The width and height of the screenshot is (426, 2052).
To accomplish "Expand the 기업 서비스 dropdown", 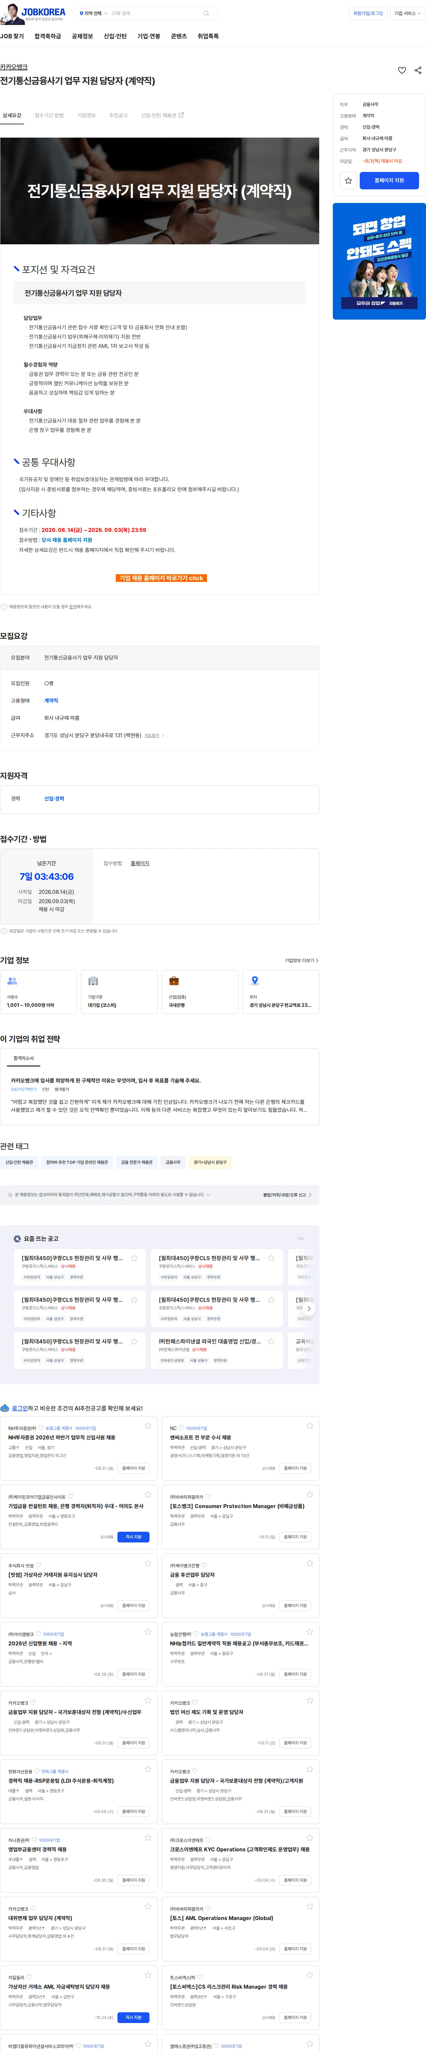I will coord(407,14).
